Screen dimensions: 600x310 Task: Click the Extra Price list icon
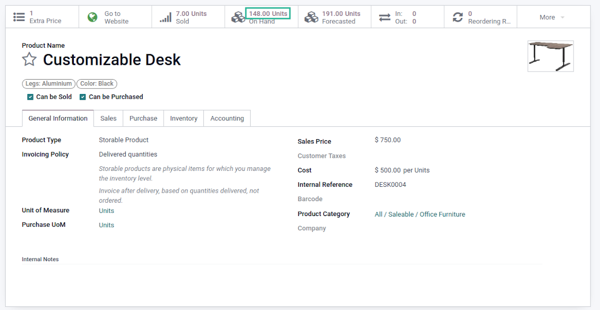(x=19, y=17)
